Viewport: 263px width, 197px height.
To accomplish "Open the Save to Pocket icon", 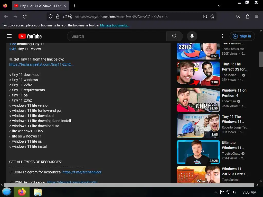I will (238, 16).
